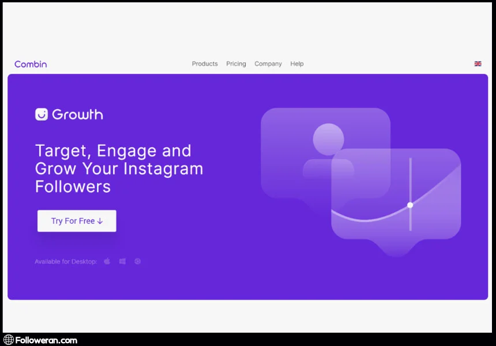The width and height of the screenshot is (496, 346).
Task: Click the white dot on the graph curve
Action: pyautogui.click(x=410, y=205)
